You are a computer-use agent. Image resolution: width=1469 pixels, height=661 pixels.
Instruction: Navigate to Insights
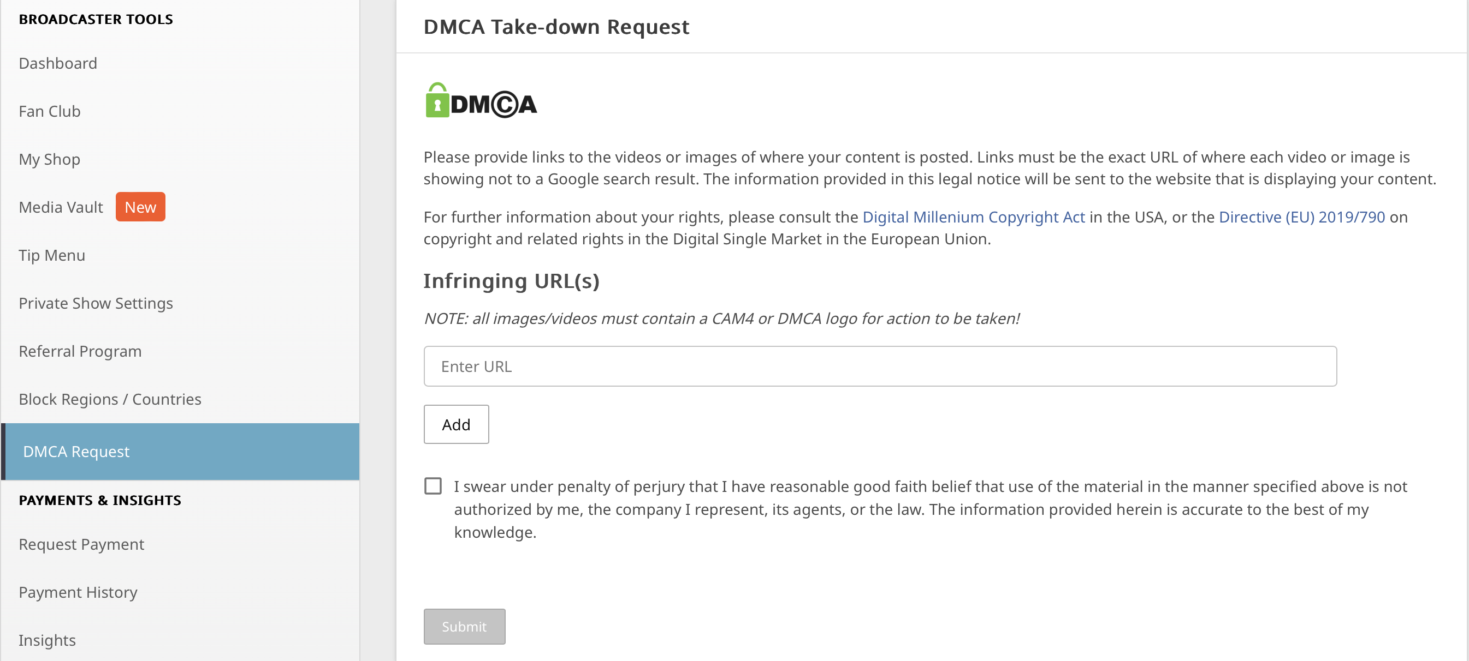48,640
